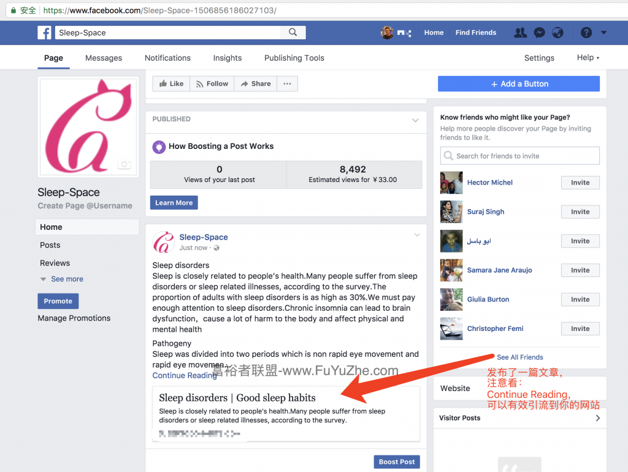Screen dimensions: 628x472
Task: Expand the Help dropdown menu
Action: [588, 57]
